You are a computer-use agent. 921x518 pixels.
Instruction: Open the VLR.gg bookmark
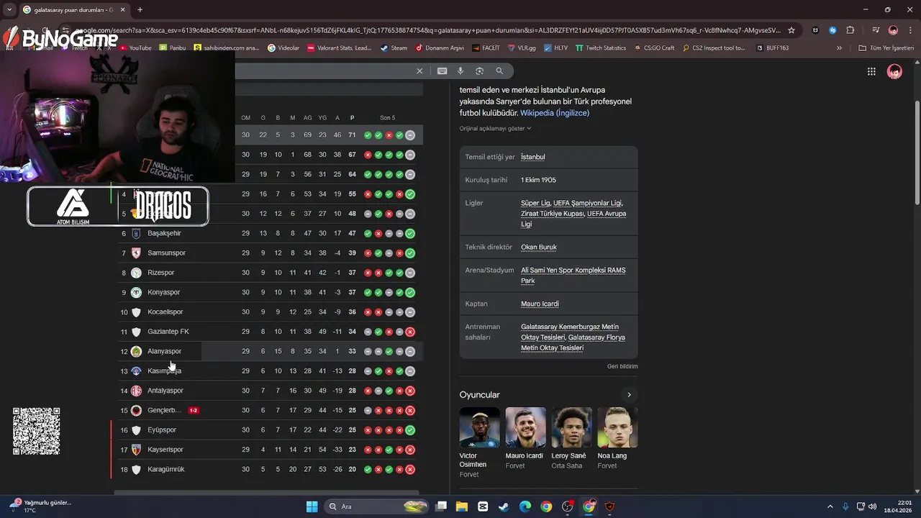tap(522, 48)
